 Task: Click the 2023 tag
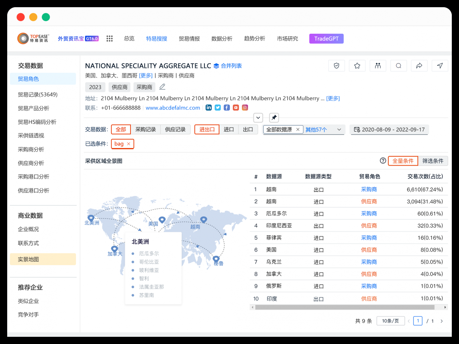click(95, 87)
